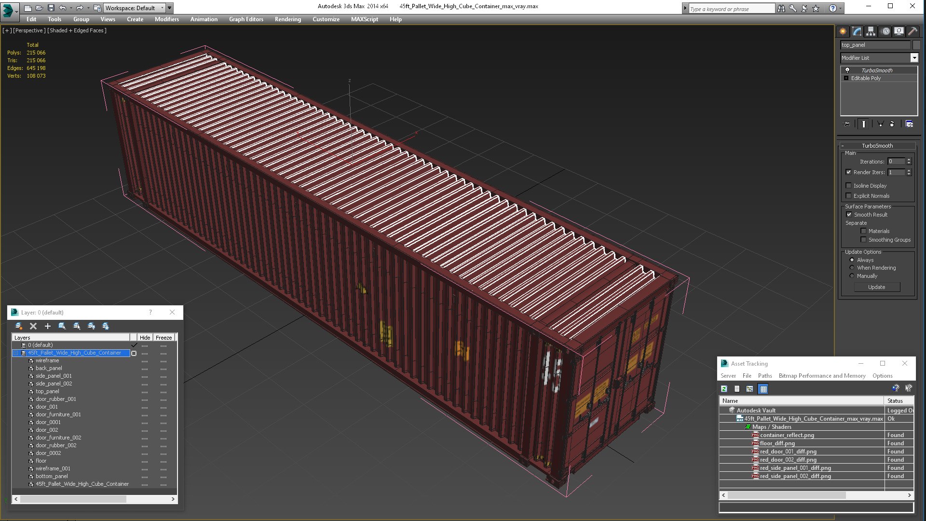The image size is (926, 521).
Task: Remove modifier from stack icon
Action: coord(892,124)
